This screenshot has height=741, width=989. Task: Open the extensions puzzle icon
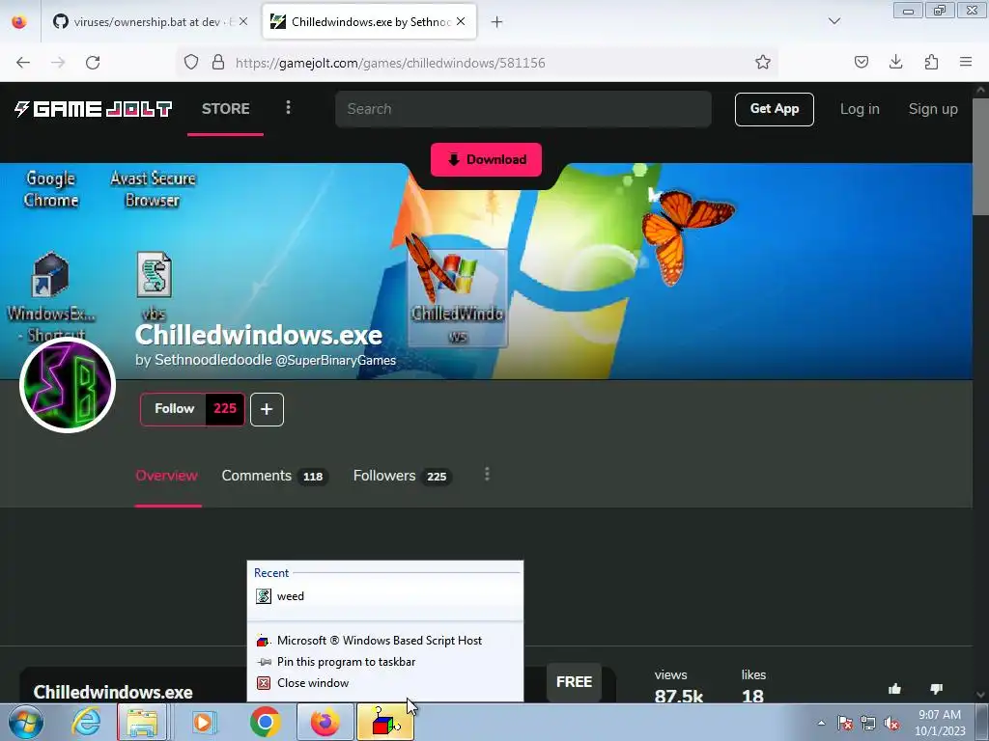coord(931,62)
